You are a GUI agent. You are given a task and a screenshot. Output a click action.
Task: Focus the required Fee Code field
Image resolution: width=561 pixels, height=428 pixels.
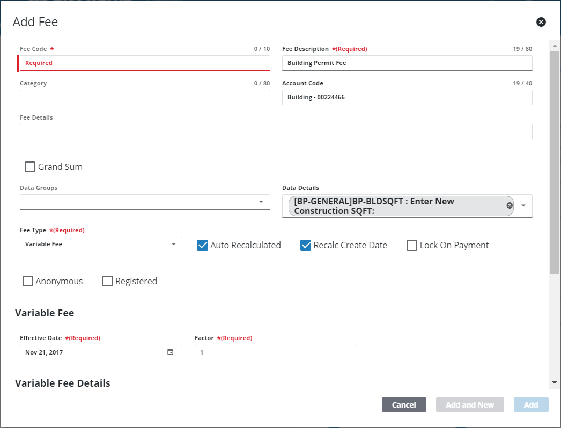pyautogui.click(x=145, y=63)
